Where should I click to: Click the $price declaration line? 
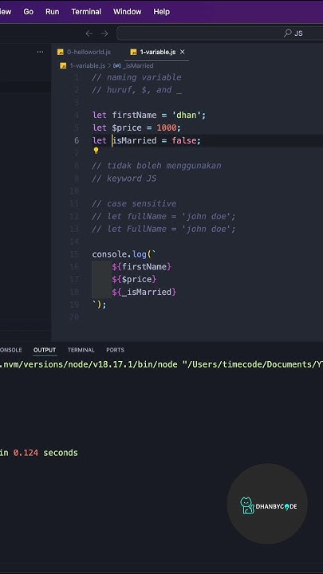(x=136, y=128)
